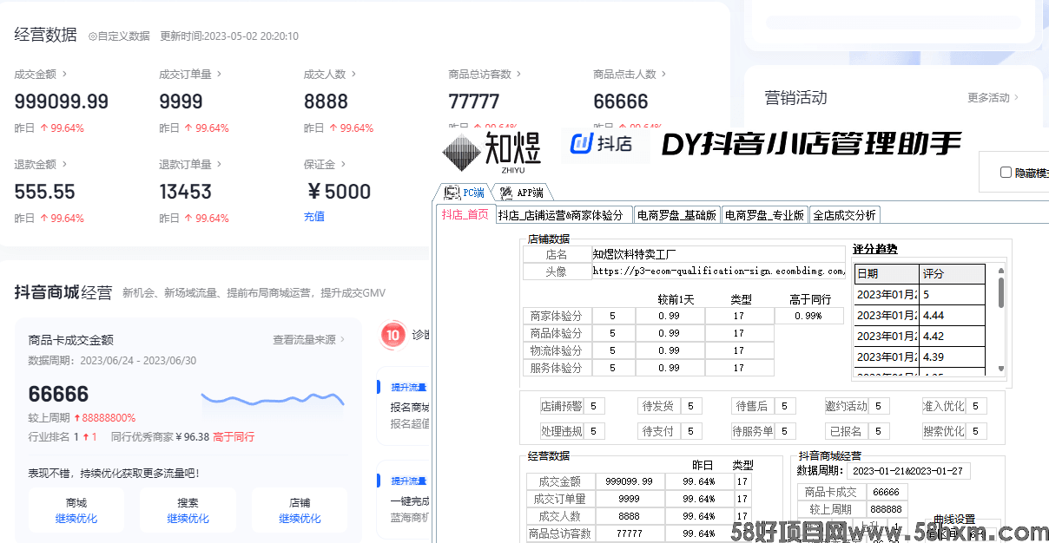Expand the 成交订单量 metric chevron

(221, 75)
